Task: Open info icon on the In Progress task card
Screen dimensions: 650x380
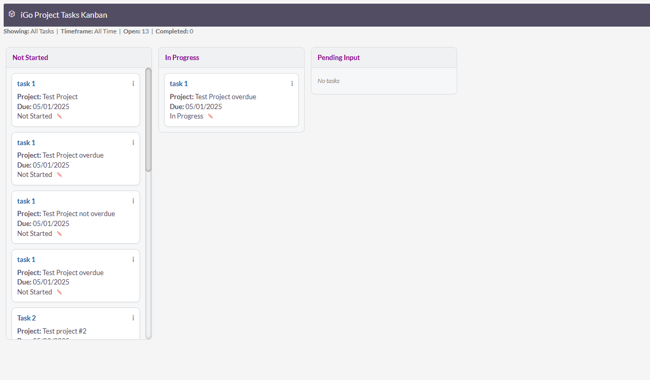Action: (x=292, y=84)
